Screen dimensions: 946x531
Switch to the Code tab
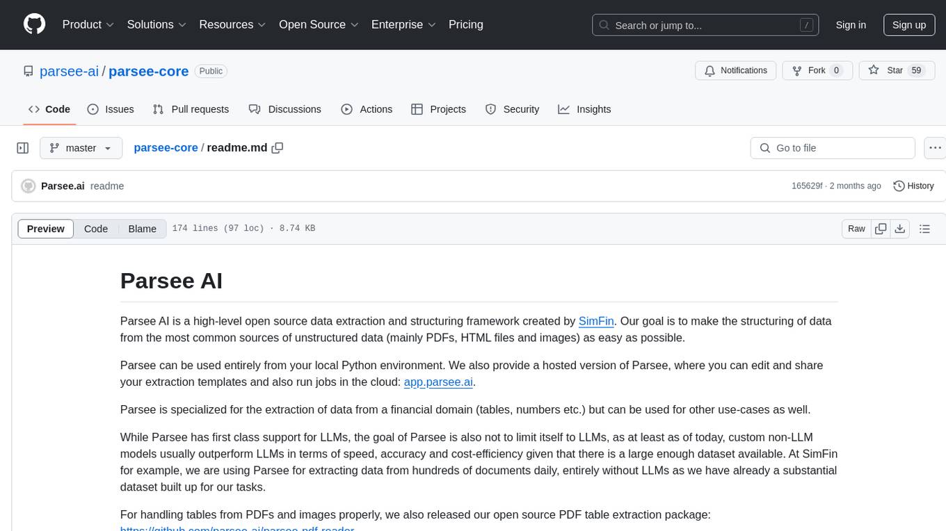click(x=49, y=109)
